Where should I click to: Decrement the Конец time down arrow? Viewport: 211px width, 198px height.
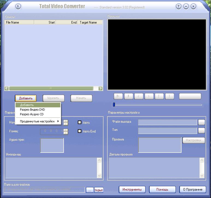pyautogui.click(x=66, y=133)
